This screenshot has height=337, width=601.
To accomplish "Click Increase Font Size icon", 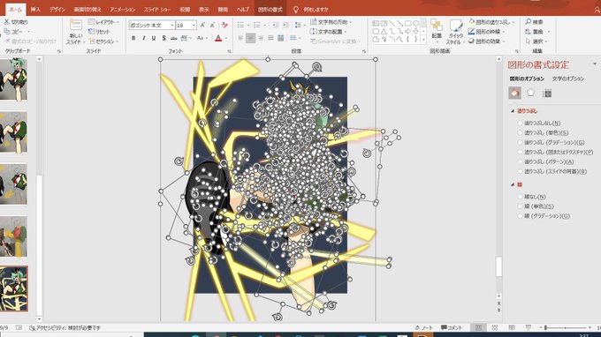I will (202, 26).
